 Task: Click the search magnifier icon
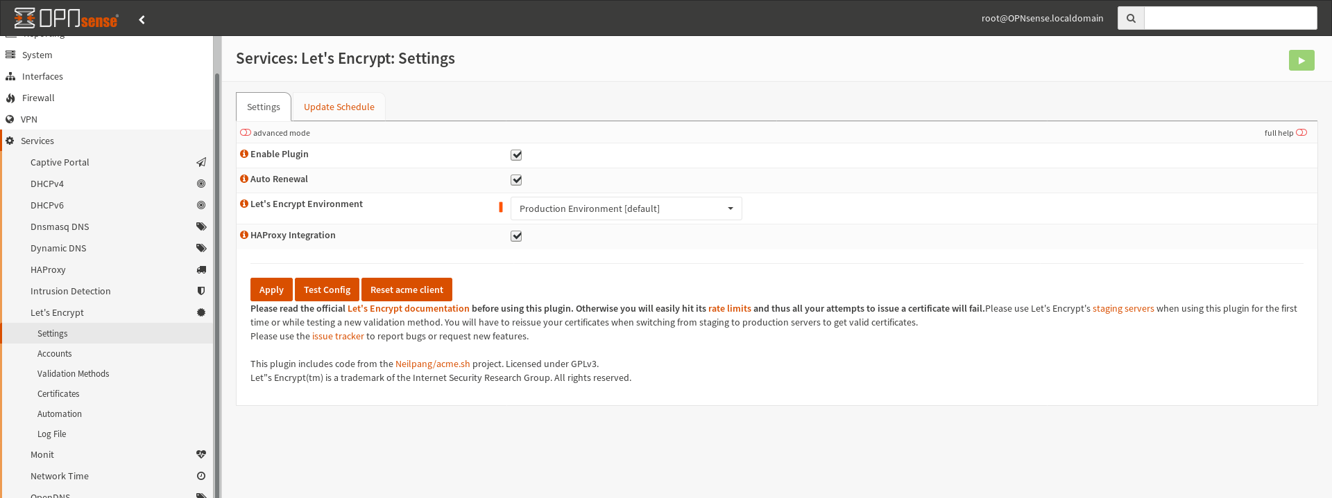click(x=1130, y=18)
